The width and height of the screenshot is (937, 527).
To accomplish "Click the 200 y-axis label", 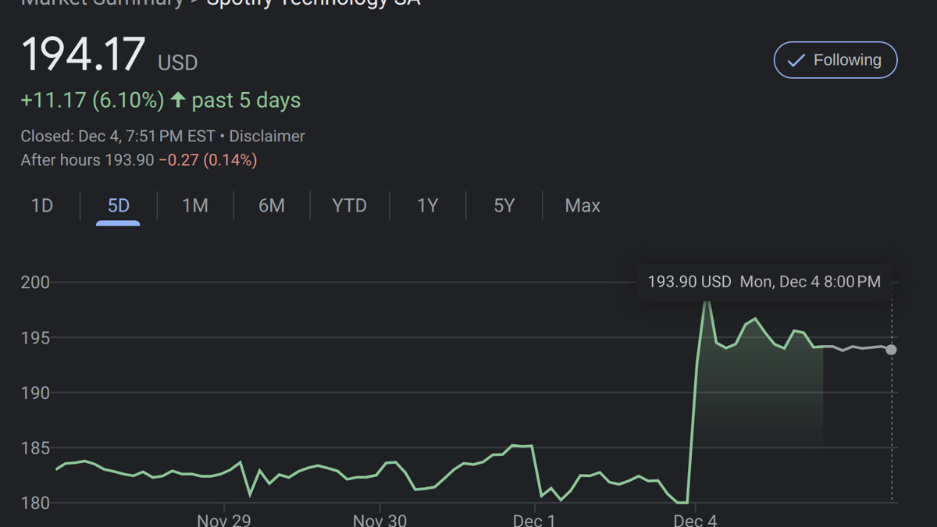I will click(35, 283).
